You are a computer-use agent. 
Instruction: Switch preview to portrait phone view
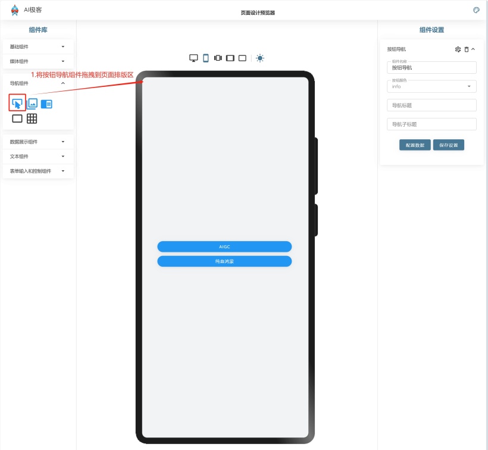206,58
